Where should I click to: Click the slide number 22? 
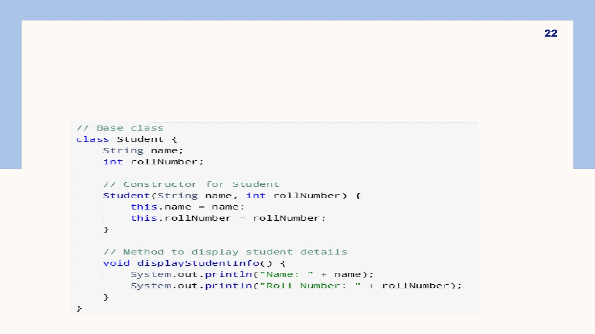(551, 33)
